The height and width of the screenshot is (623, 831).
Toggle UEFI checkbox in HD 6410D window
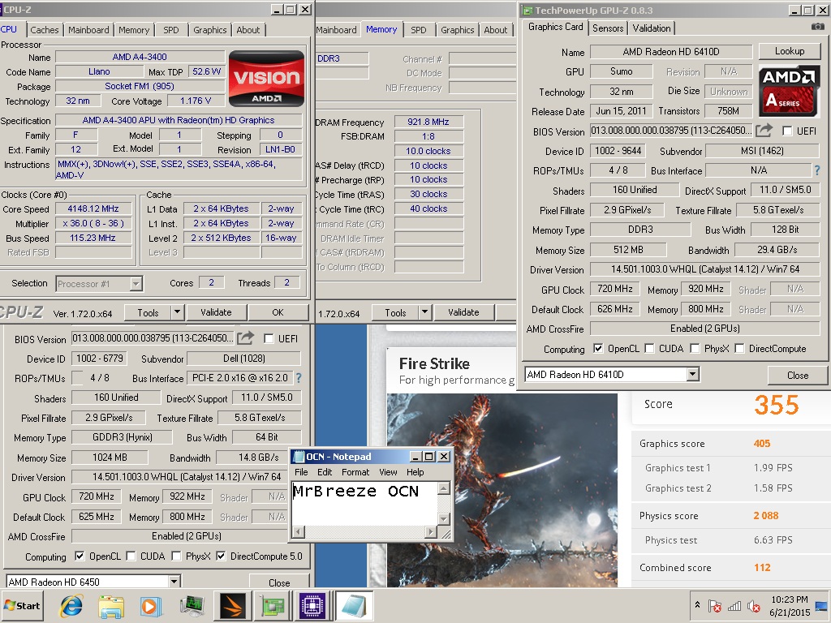point(787,131)
